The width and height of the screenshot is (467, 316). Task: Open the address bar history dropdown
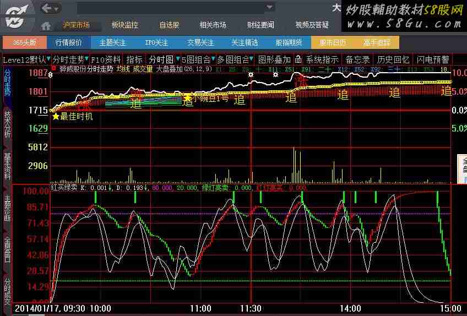point(269,7)
